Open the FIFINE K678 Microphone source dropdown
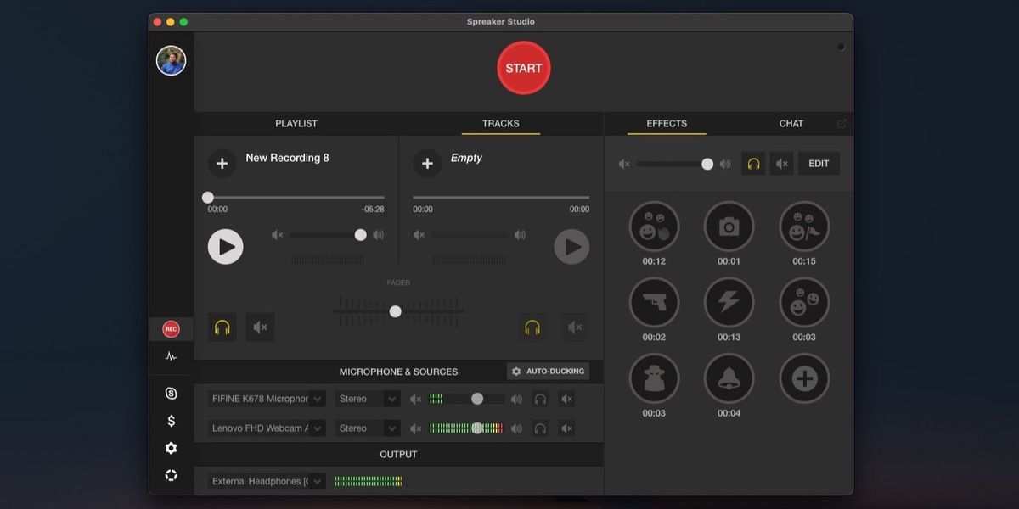1019x509 pixels. pos(267,399)
